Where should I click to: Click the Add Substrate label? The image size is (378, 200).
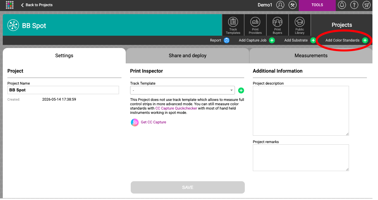296,40
